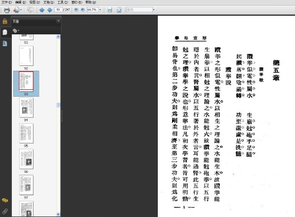This screenshot has height=217, width=295.
Task: Select page 96 thumbnail
Action: tap(26, 159)
